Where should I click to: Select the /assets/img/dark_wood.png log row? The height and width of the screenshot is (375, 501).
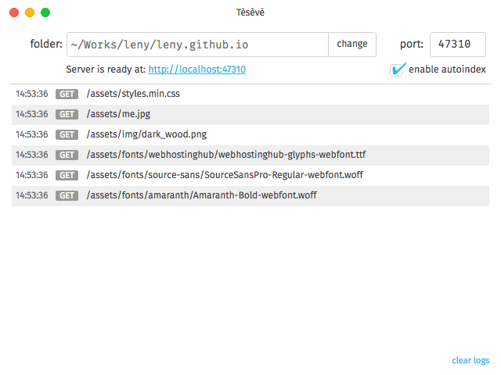(250, 134)
